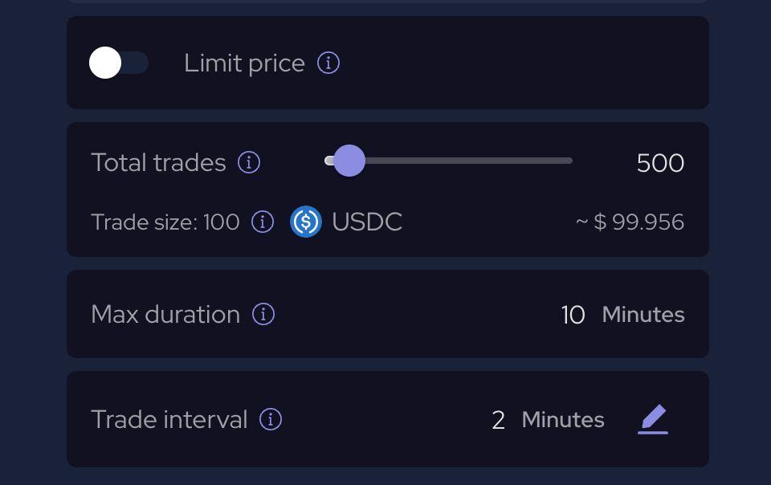
Task: Click the USDC token label
Action: (x=367, y=222)
